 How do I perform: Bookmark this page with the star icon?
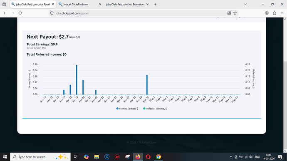[x=235, y=13]
